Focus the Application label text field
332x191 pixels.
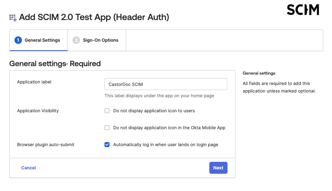(x=166, y=84)
